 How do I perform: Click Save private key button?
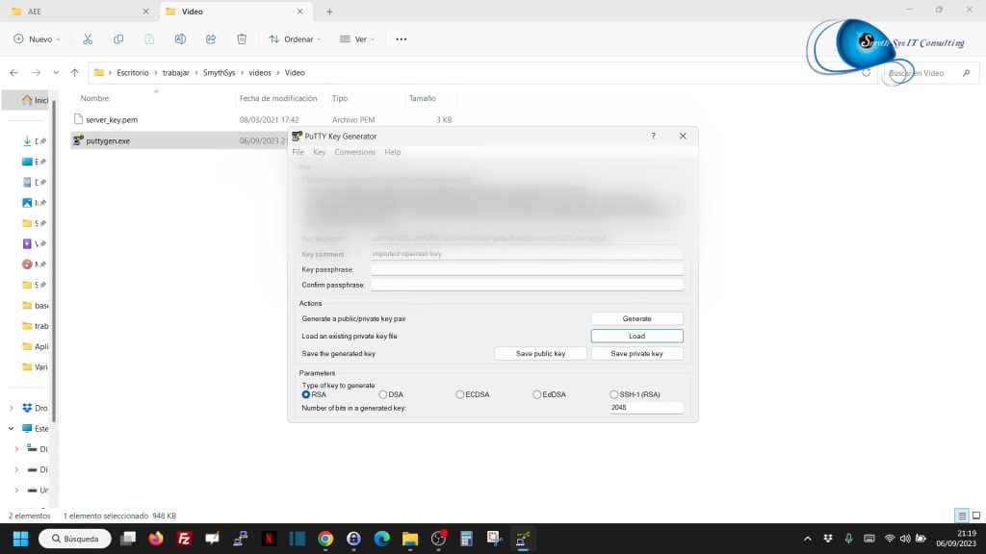coord(637,354)
